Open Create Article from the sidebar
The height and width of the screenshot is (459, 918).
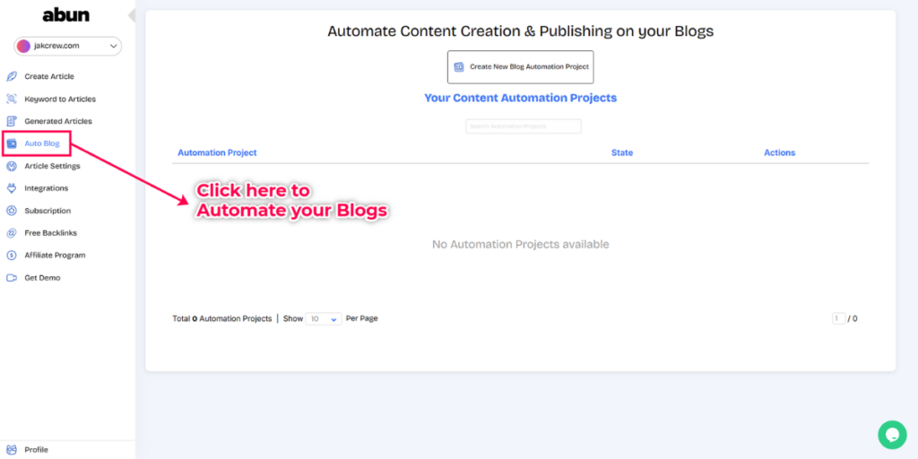49,77
